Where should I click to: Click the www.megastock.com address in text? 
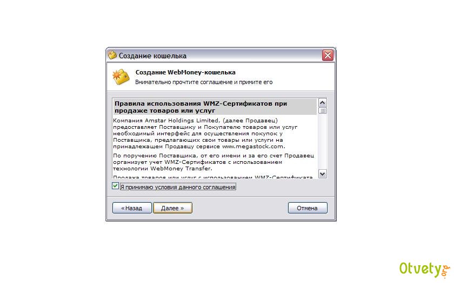pos(253,147)
